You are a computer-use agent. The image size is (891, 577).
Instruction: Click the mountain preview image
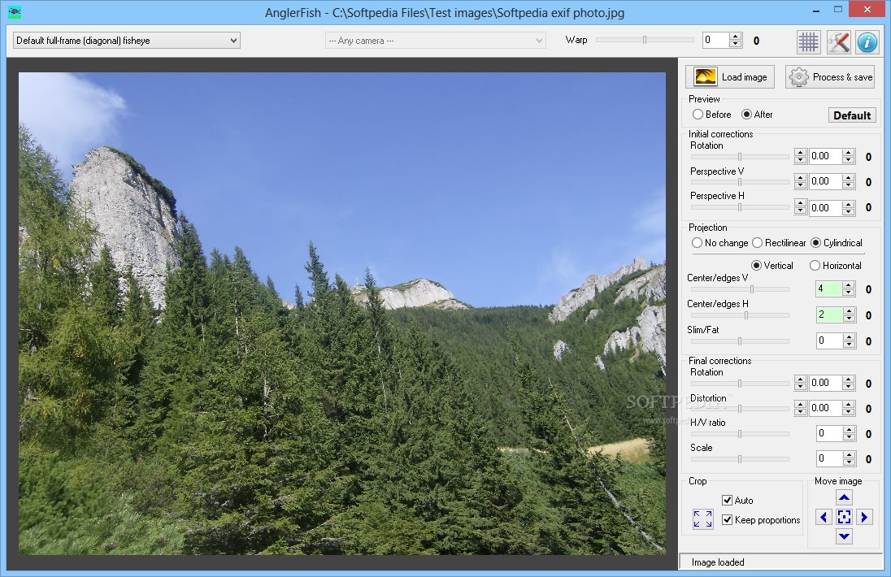click(x=342, y=314)
